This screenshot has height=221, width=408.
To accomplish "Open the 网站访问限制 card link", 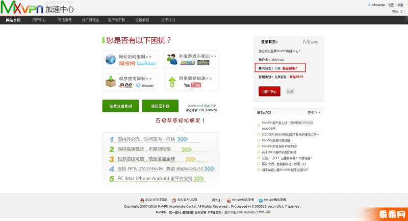I will click(135, 57).
